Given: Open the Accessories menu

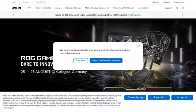Looking at the screenshot, I should tap(143, 8).
